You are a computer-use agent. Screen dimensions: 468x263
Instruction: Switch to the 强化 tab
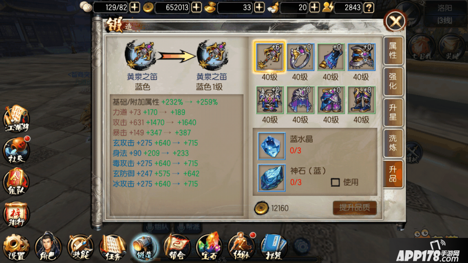(x=393, y=81)
